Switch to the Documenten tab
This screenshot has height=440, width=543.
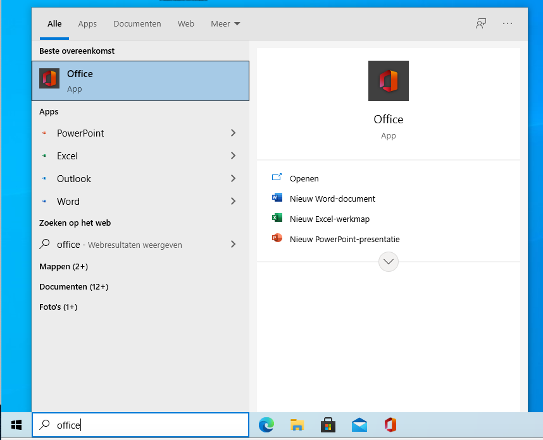point(137,23)
